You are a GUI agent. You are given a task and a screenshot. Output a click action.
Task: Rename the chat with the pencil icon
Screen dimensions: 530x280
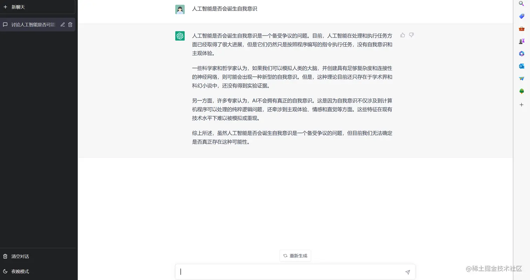(x=63, y=24)
